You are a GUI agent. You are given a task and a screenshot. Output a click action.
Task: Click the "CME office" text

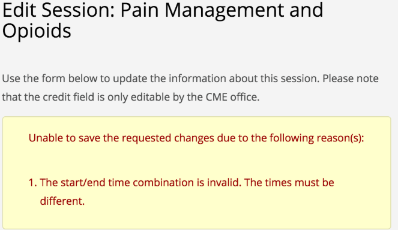point(232,97)
